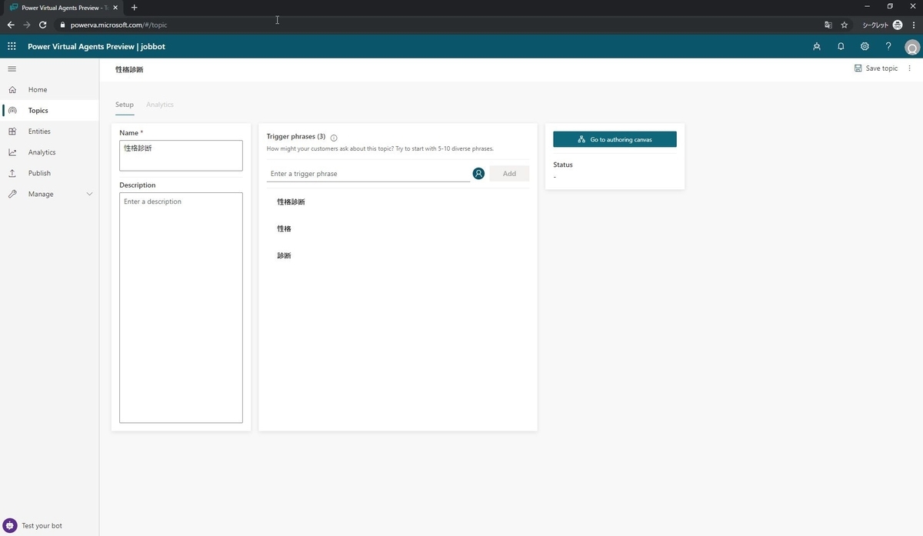Image resolution: width=923 pixels, height=536 pixels.
Task: Click the Home icon in sidebar
Action: point(12,90)
